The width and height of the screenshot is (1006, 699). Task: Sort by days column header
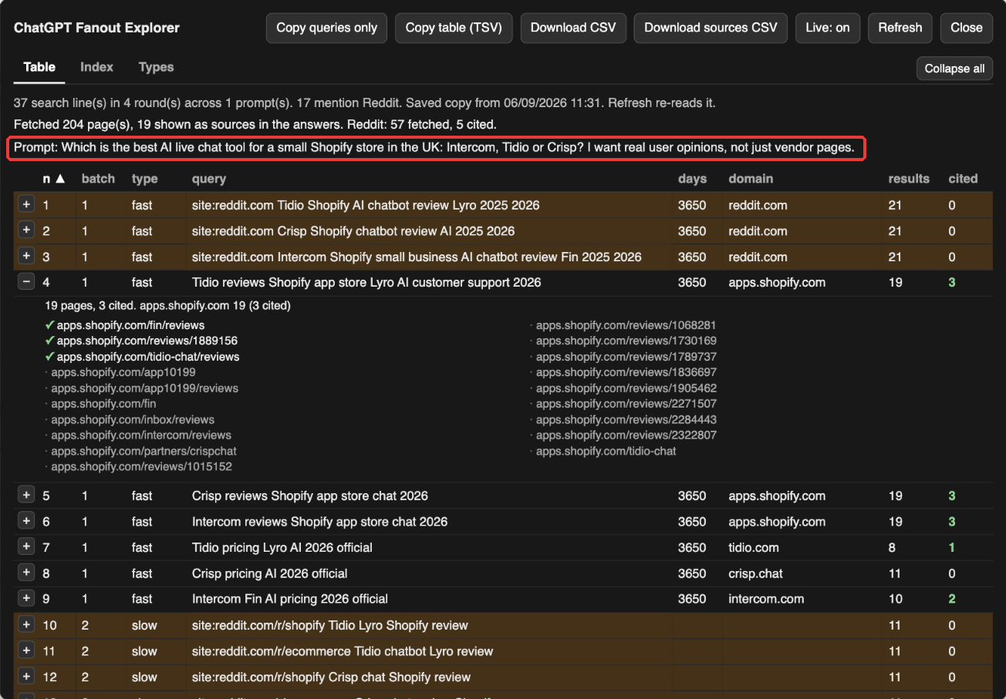pyautogui.click(x=692, y=179)
